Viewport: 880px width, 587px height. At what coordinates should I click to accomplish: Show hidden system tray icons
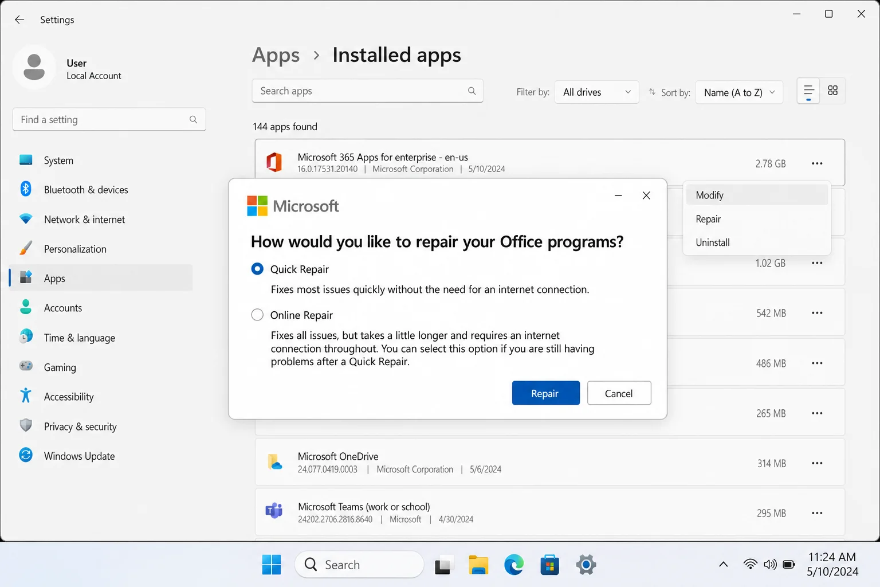pos(724,565)
